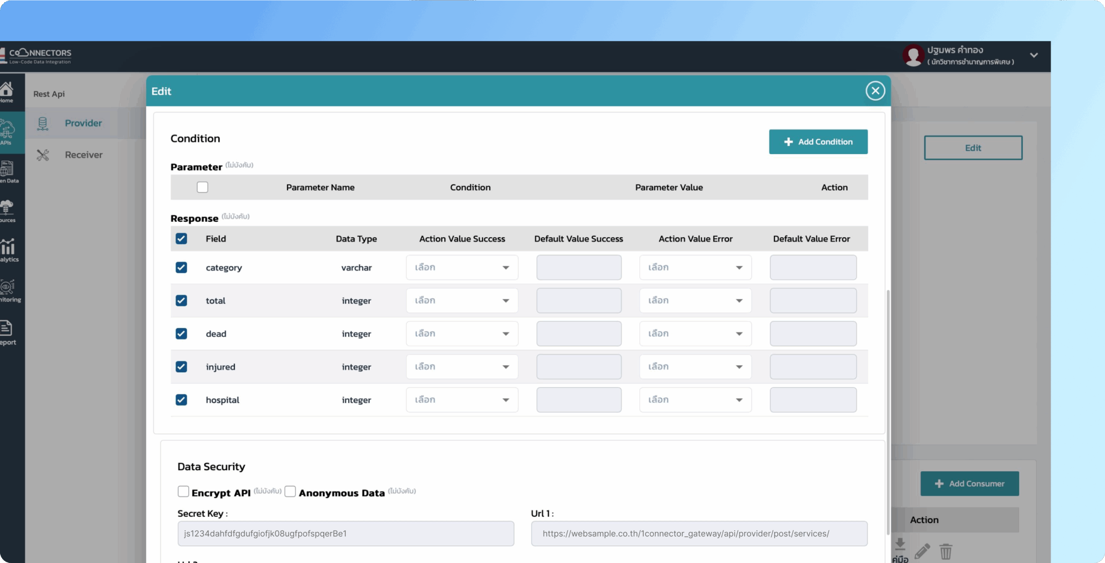Uncheck the category field checkbox

point(181,267)
